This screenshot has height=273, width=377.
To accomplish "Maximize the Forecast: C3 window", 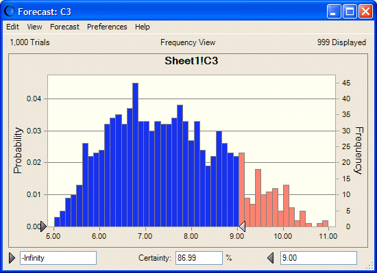I will coord(350,11).
